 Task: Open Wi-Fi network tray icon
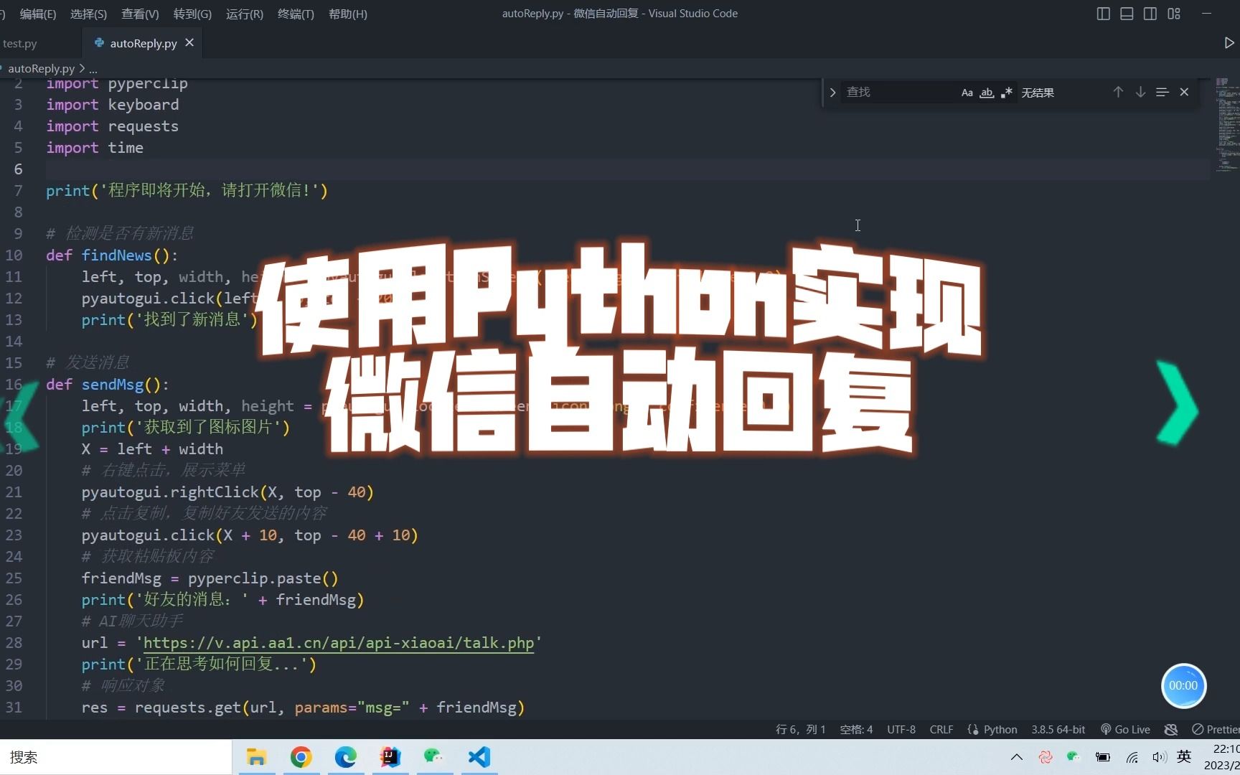(1132, 757)
